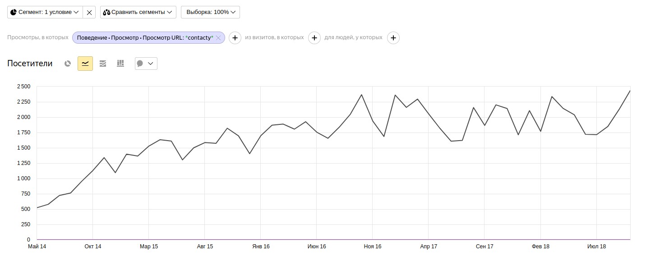Add a condition for 'для людей, у которых'

click(393, 38)
